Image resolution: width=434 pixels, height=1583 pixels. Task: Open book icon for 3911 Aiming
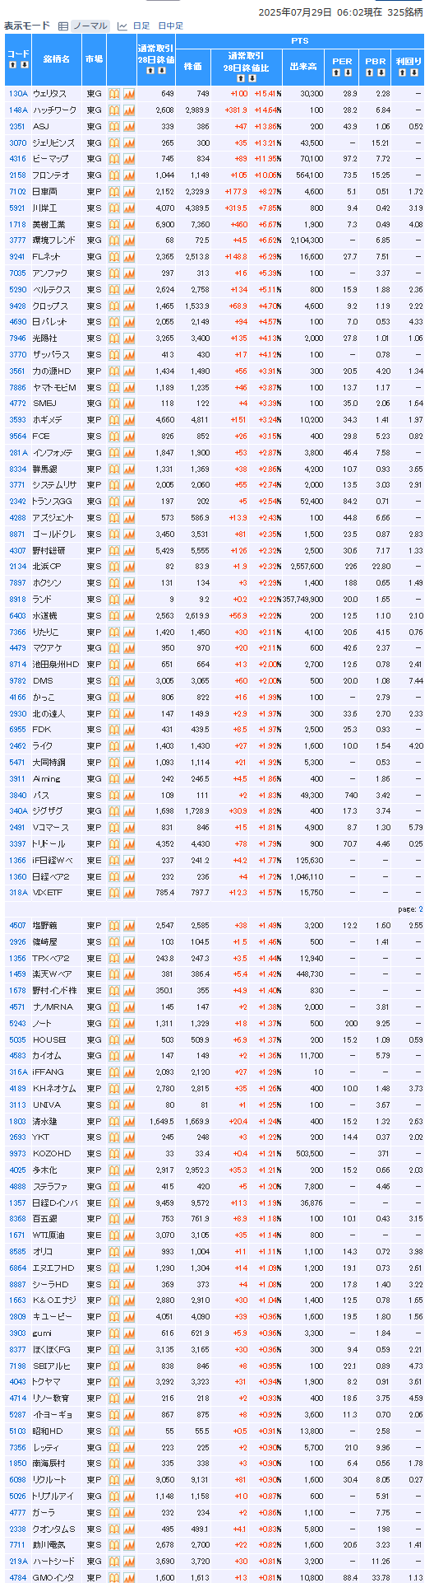point(114,778)
